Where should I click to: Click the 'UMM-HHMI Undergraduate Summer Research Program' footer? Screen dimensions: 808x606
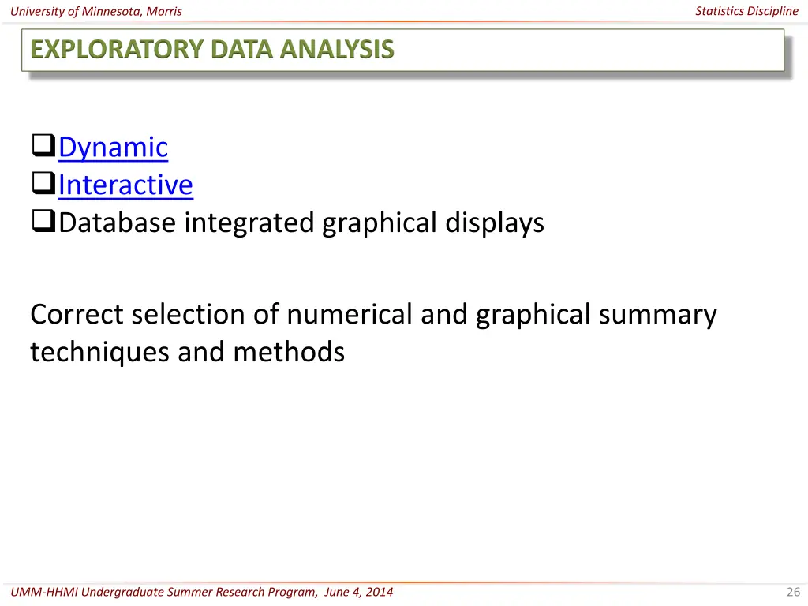pyautogui.click(x=164, y=592)
